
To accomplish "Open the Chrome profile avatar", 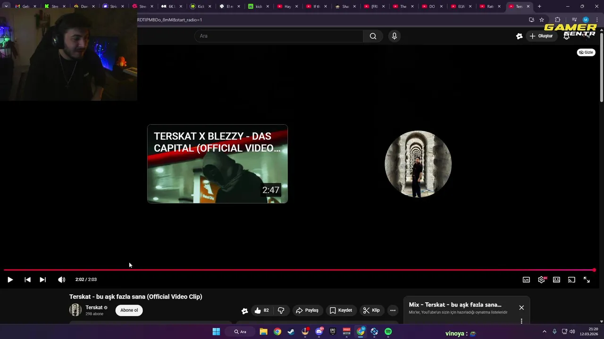I will (586, 20).
